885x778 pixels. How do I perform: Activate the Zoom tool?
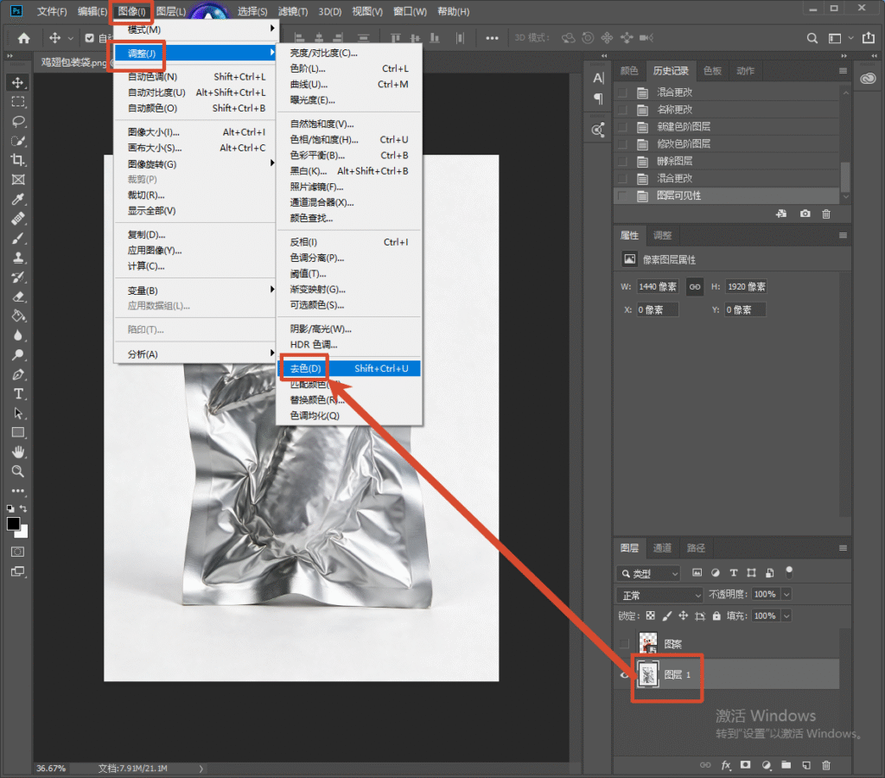[18, 471]
